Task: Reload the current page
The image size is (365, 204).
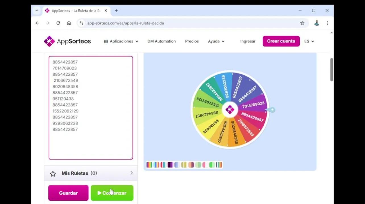Action: click(x=58, y=23)
